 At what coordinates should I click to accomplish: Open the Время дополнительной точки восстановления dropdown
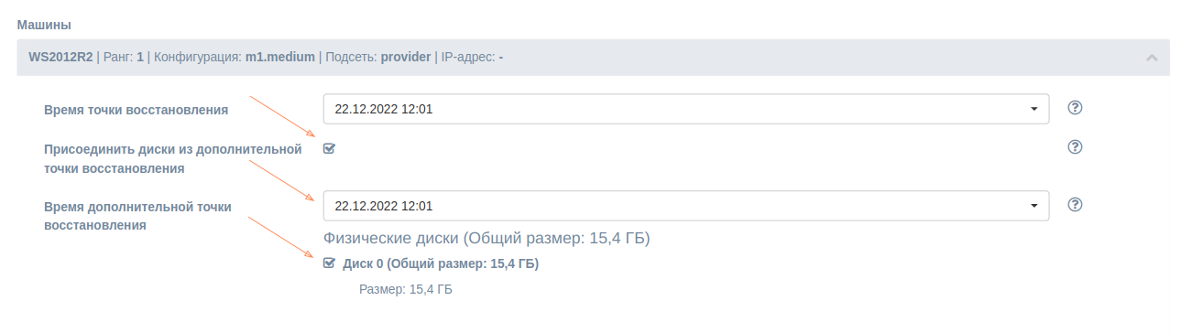[x=686, y=206]
